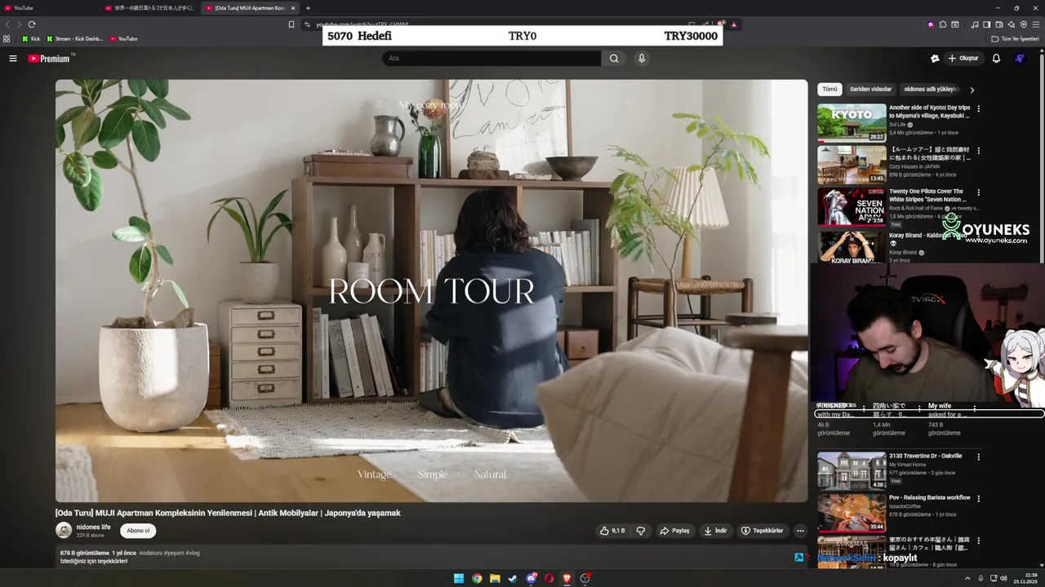Open the apps grid in bookmarks bar

[7, 38]
